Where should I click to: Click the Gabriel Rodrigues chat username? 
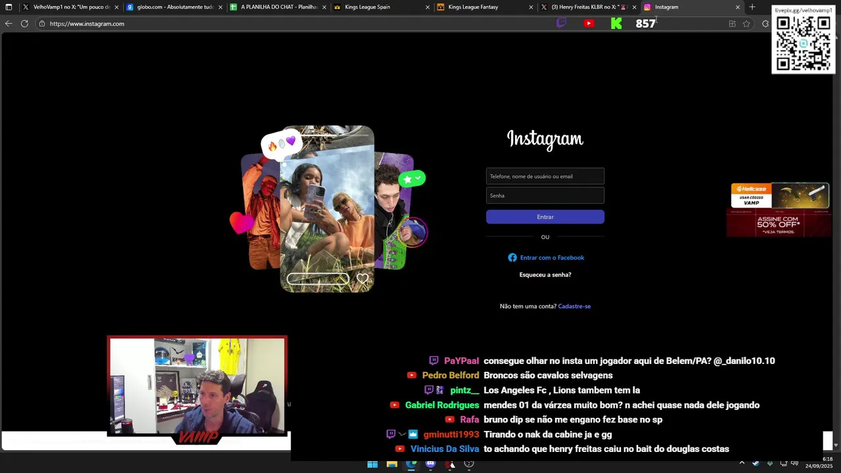[442, 405]
